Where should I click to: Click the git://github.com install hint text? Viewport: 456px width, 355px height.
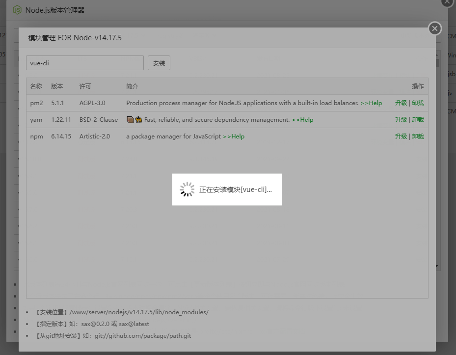coord(113,336)
